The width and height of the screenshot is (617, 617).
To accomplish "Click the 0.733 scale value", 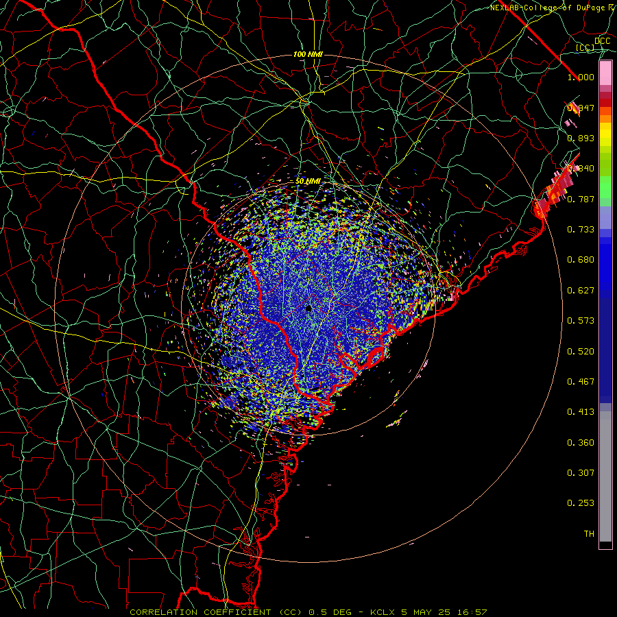I will 581,230.
